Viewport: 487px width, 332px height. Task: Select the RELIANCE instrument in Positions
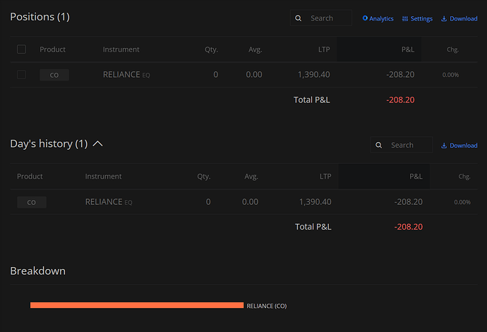[121, 75]
